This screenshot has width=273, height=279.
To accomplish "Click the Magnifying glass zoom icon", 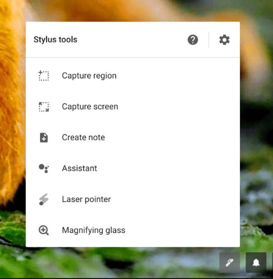I will (44, 230).
